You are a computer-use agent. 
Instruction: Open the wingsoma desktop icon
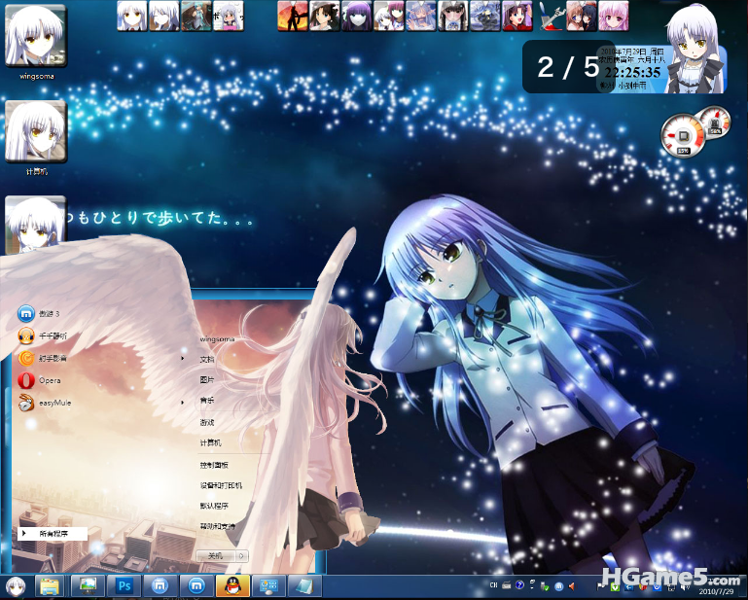click(36, 42)
